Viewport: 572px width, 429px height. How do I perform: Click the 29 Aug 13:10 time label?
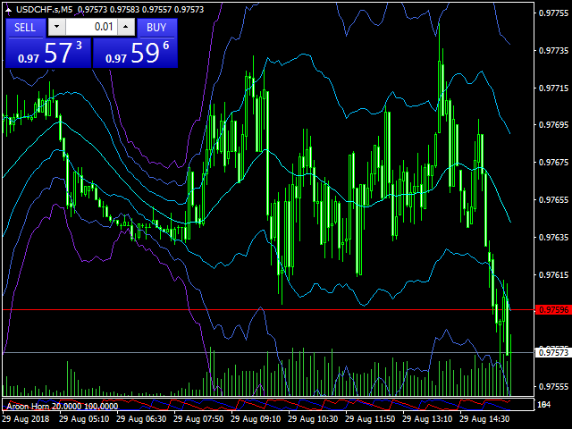(x=427, y=419)
